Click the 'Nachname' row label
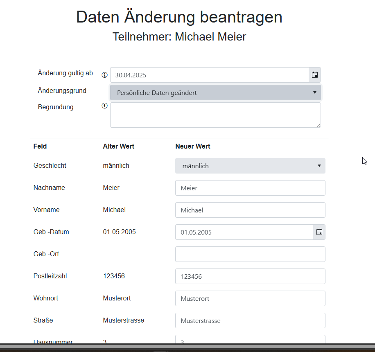Image resolution: width=375 pixels, height=352 pixels. tap(49, 188)
